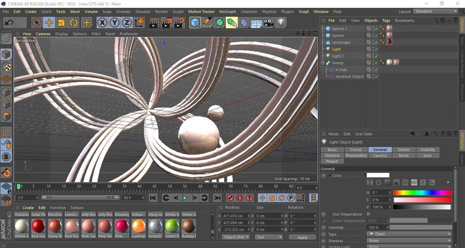Click the Snap magnet icon in the left palette
Image resolution: width=465 pixels, height=248 pixels.
pyautogui.click(x=6, y=172)
